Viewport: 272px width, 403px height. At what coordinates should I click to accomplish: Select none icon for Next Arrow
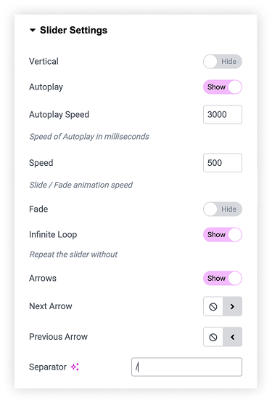coord(213,306)
